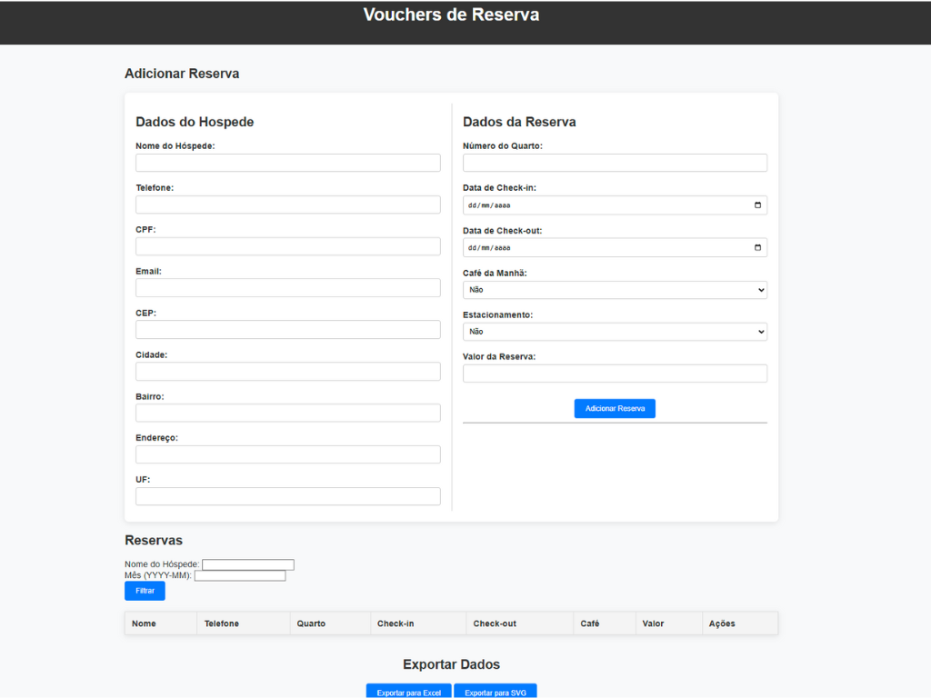This screenshot has width=931, height=698.
Task: Focus the Nome do Hóspede form field
Action: click(288, 163)
